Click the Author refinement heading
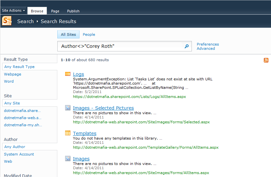The height and width of the screenshot is (177, 271). [11, 139]
